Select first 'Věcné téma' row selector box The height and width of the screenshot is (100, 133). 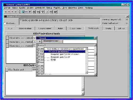pos(7,38)
